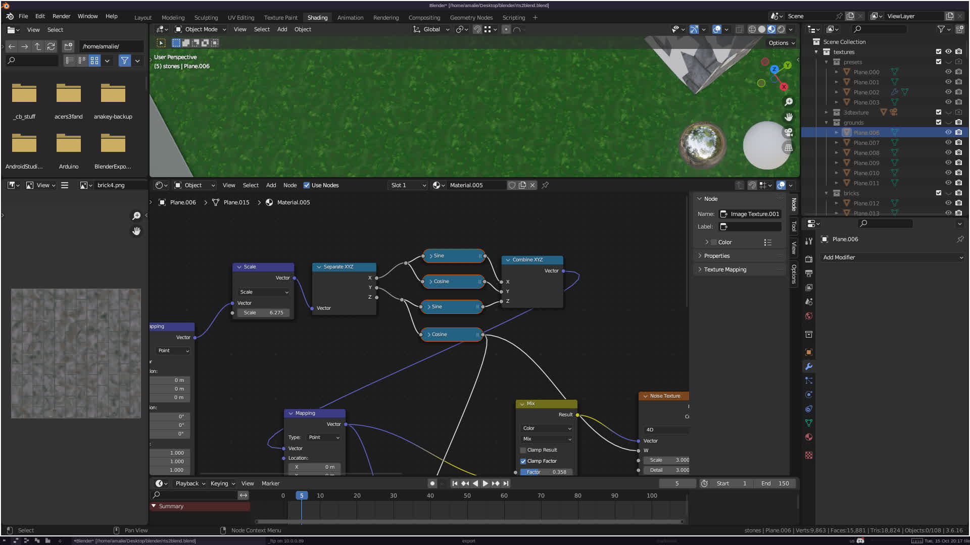Toggle camera view icon in viewport
Screen dimensions: 970x545
click(789, 132)
